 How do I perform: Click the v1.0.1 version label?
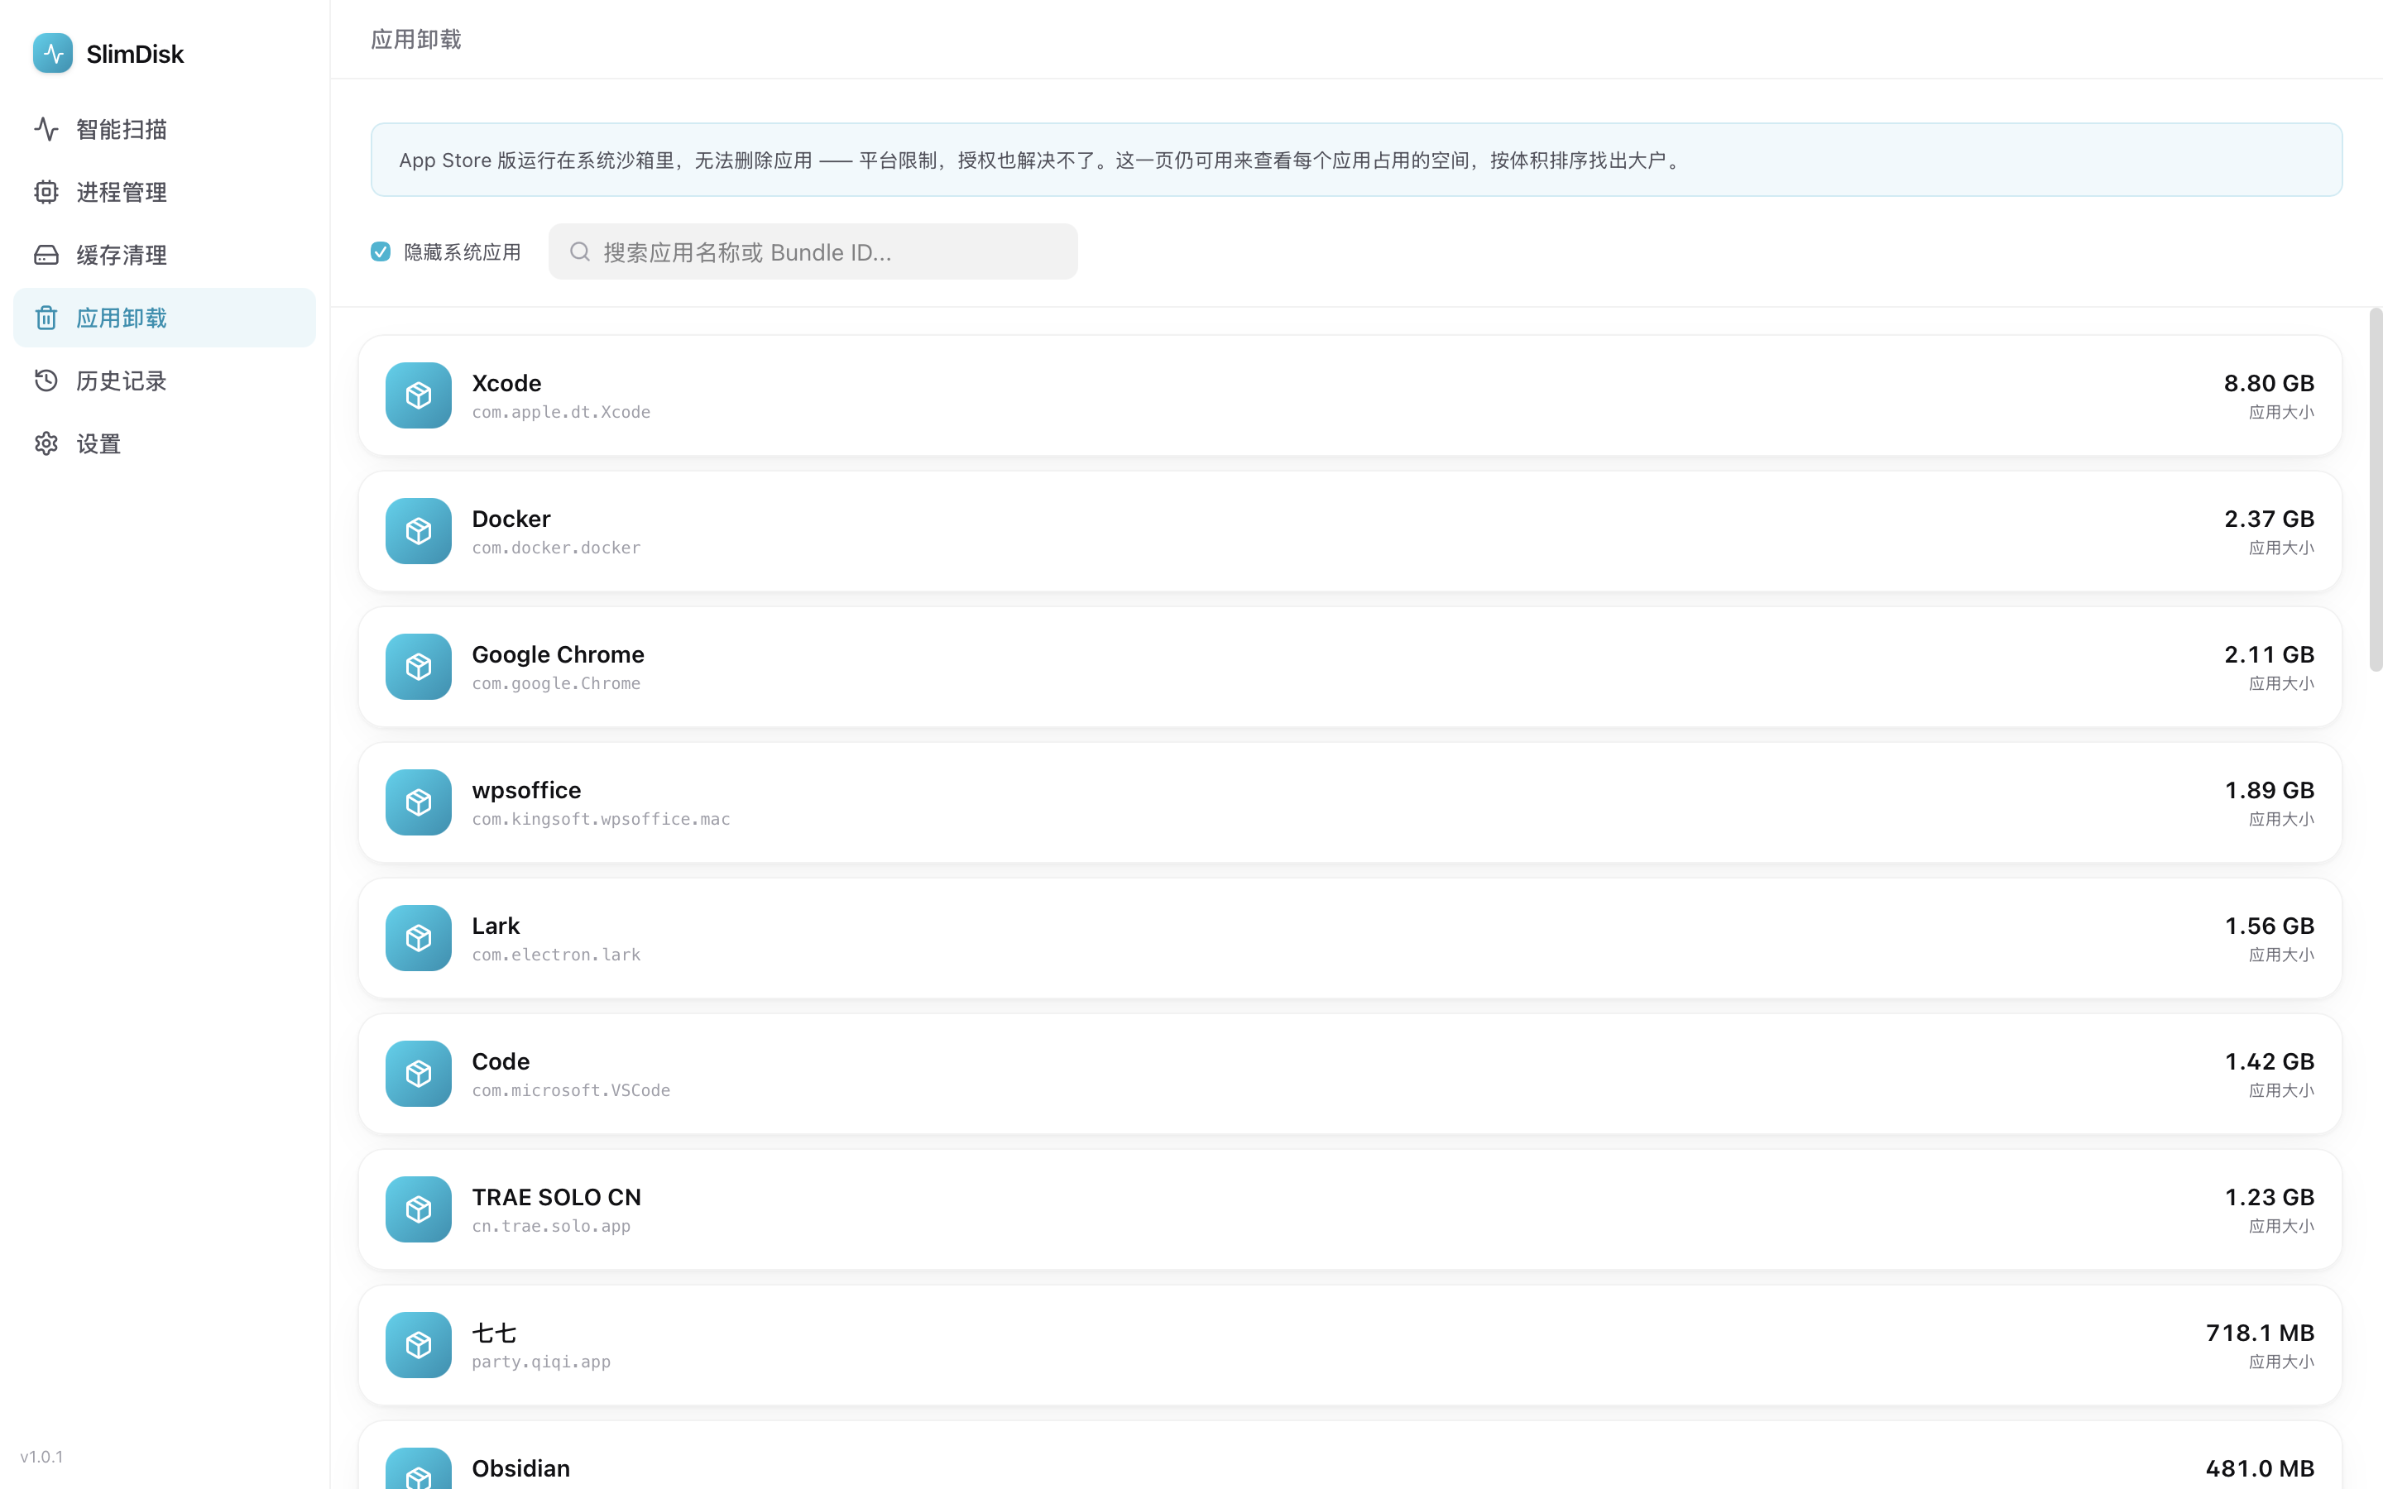tap(41, 1457)
